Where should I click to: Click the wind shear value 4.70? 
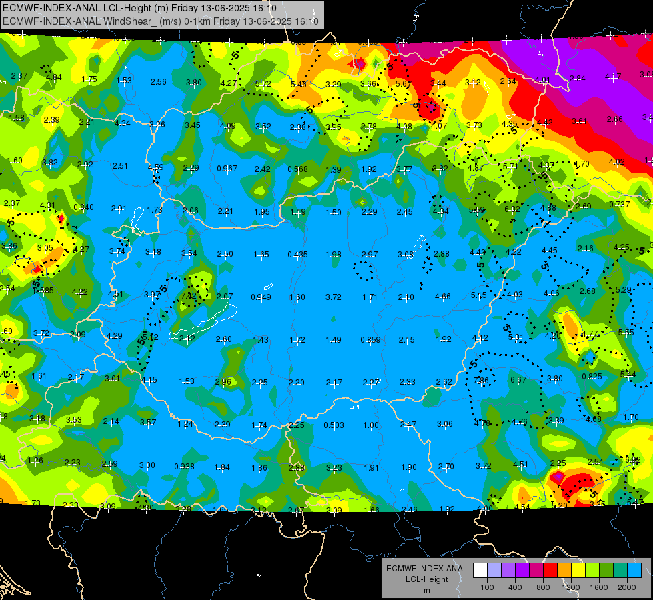click(x=582, y=164)
